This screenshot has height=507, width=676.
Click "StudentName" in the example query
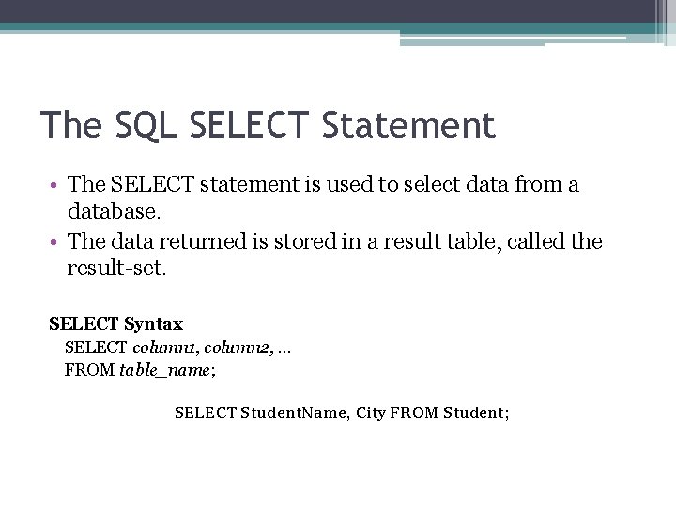pos(294,413)
